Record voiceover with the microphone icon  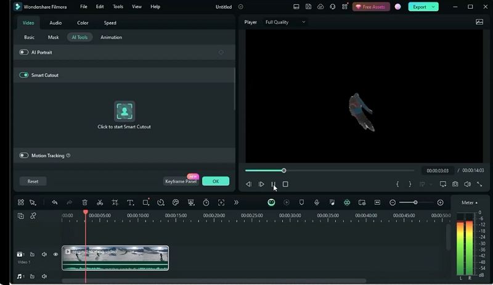coord(317,202)
